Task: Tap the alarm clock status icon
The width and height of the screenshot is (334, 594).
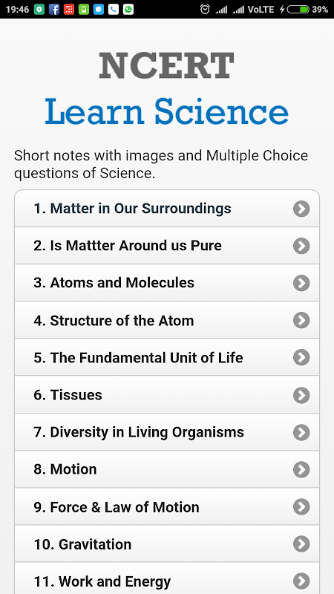Action: [205, 10]
